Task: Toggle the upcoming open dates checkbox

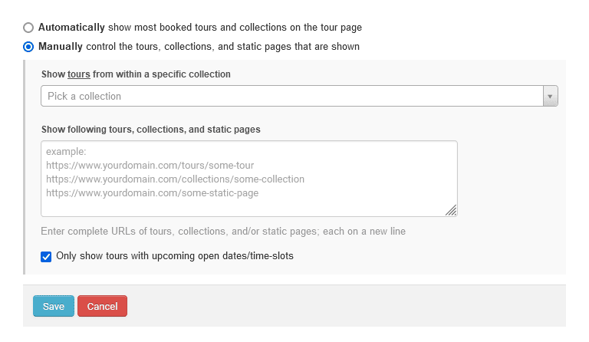Action: tap(47, 256)
